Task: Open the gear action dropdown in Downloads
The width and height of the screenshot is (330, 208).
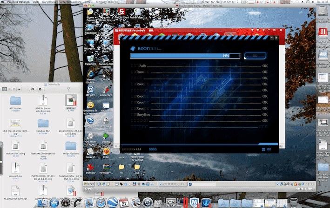Action: pos(41,89)
